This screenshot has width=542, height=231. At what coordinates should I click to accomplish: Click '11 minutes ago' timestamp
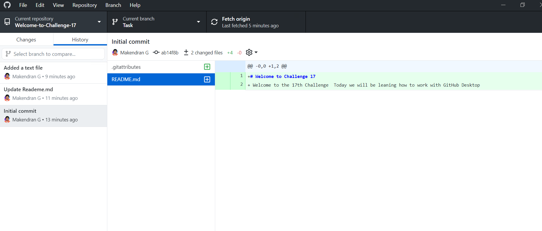tap(62, 98)
